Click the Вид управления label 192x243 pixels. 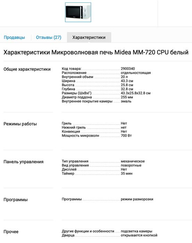75,165
